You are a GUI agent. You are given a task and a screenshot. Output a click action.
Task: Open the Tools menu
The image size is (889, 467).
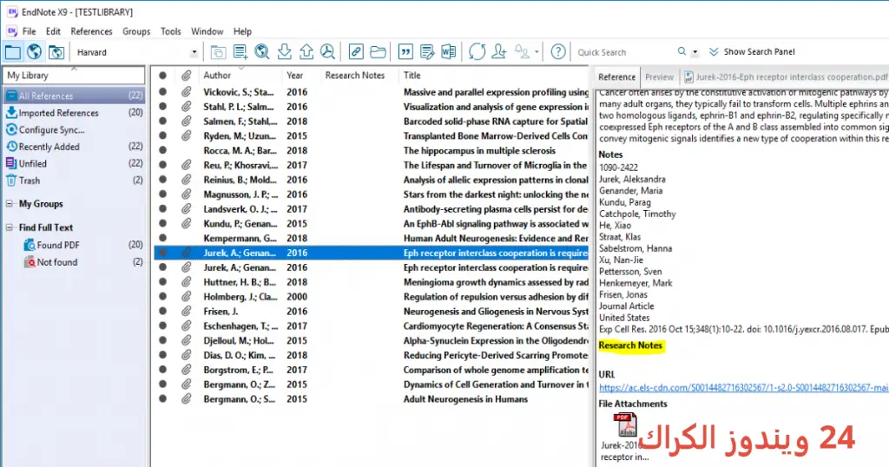(x=171, y=31)
